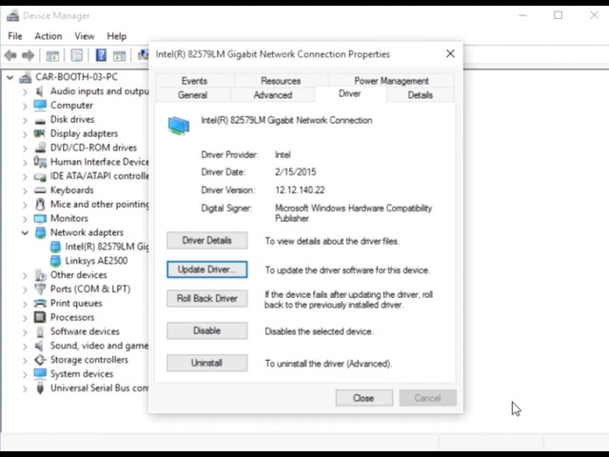Click the Roll Back Driver button
The width and height of the screenshot is (609, 457).
(x=207, y=298)
